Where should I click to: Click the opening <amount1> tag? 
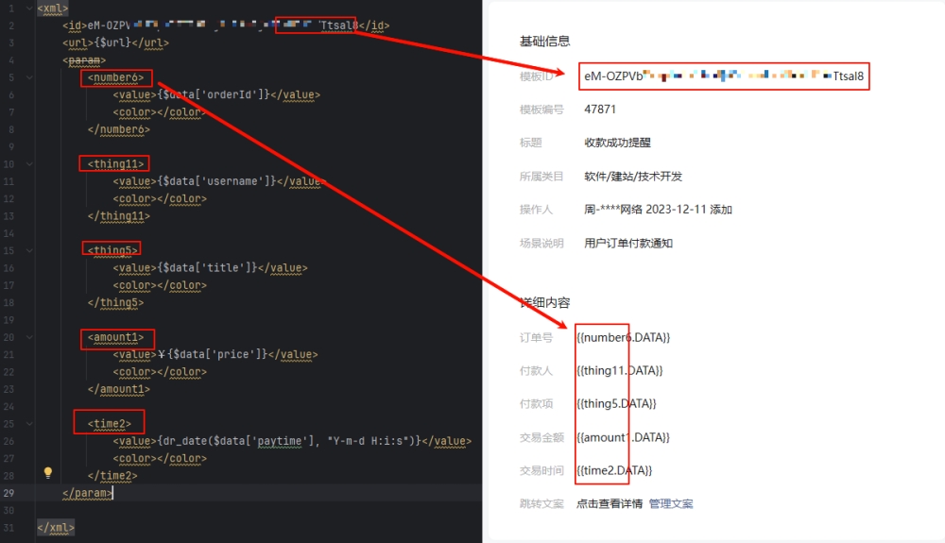point(115,337)
